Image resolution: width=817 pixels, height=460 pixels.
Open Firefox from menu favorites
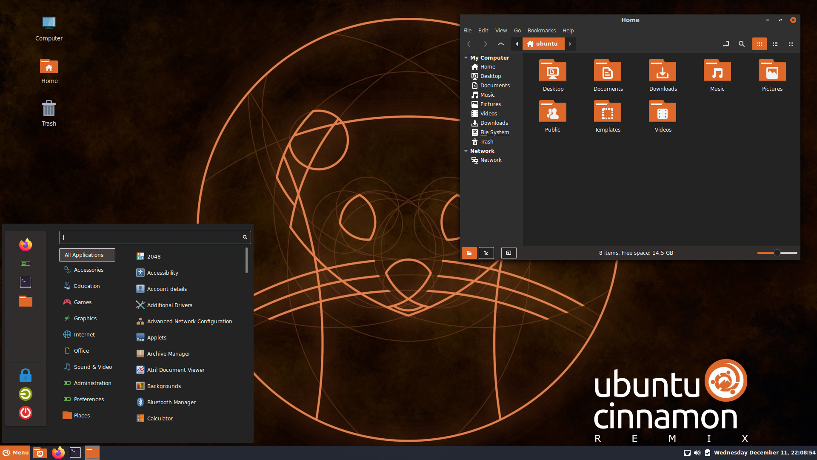coord(26,245)
